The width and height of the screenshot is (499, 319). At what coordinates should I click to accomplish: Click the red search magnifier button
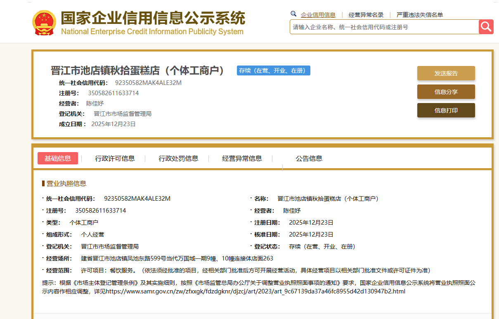486,27
